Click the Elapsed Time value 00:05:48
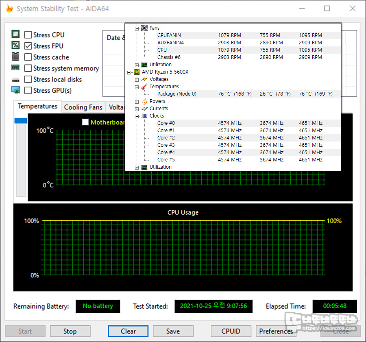 pyautogui.click(x=335, y=306)
